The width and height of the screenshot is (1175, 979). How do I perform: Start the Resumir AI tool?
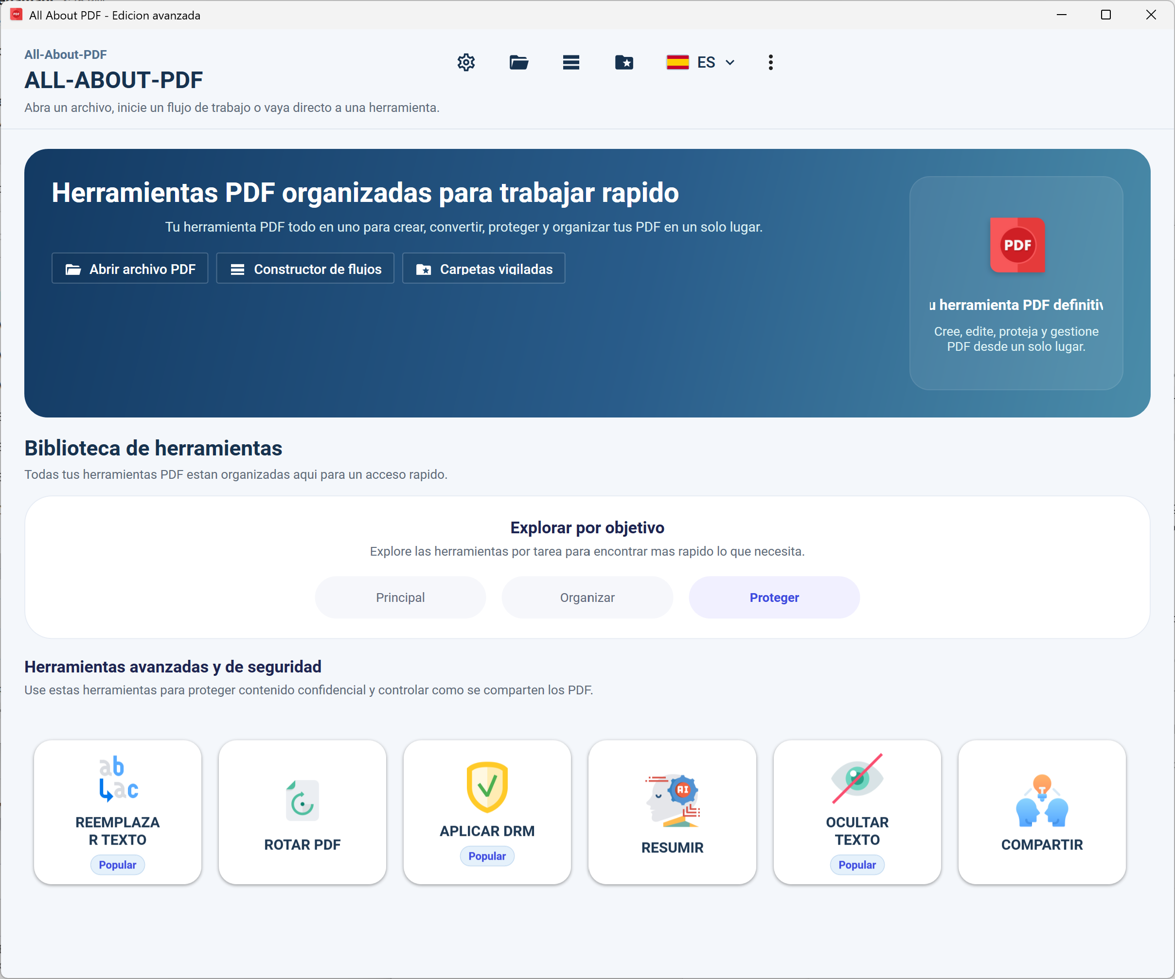(x=672, y=812)
